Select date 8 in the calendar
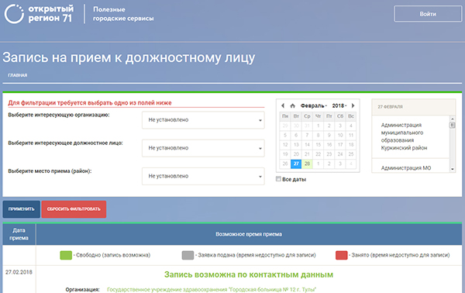Image resolution: width=465 pixels, height=293 pixels. (318, 135)
